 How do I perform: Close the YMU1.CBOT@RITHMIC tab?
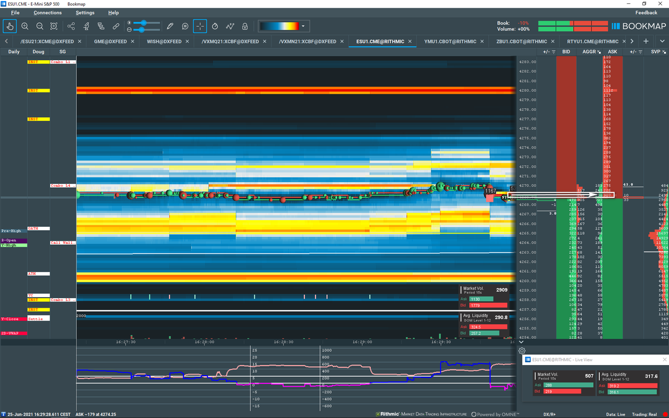click(483, 41)
